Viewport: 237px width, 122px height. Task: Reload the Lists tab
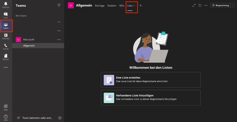tap(200, 5)
